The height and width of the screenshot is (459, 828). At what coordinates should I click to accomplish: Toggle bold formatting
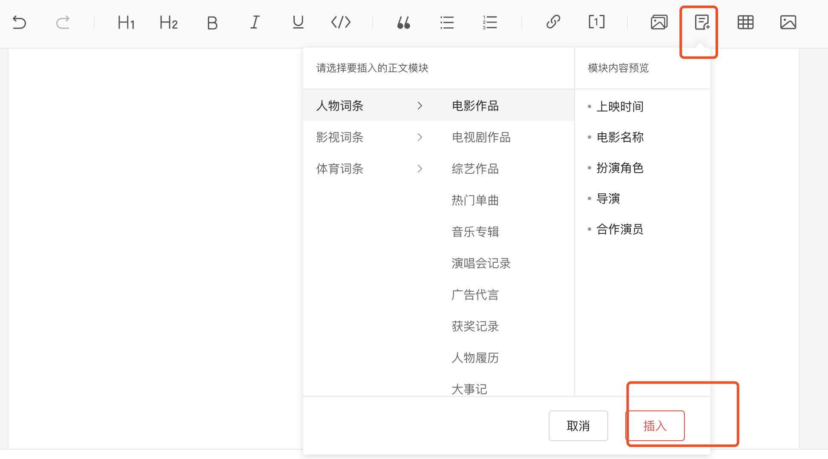point(212,23)
